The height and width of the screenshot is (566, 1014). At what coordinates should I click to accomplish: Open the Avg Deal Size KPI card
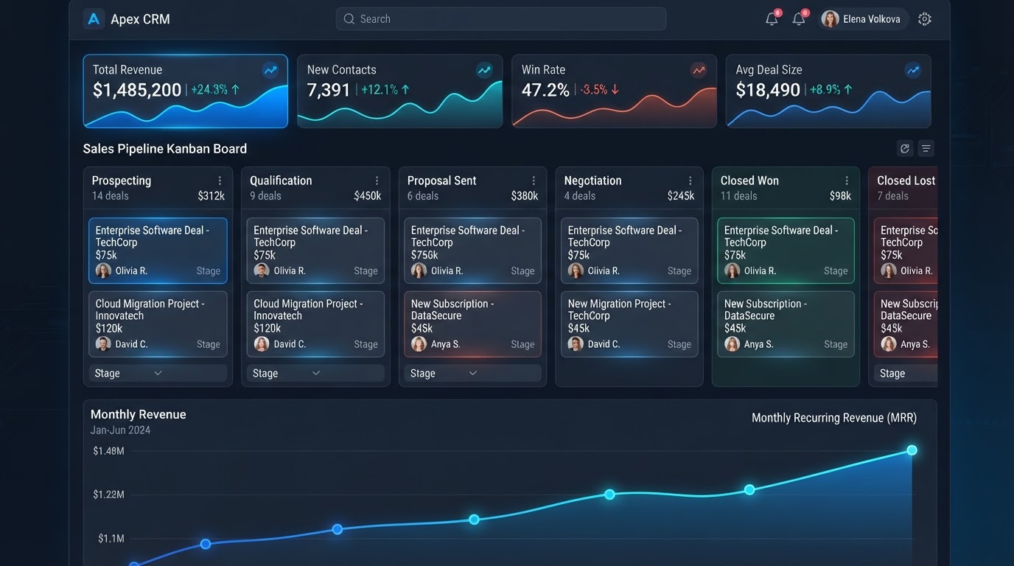(x=828, y=91)
